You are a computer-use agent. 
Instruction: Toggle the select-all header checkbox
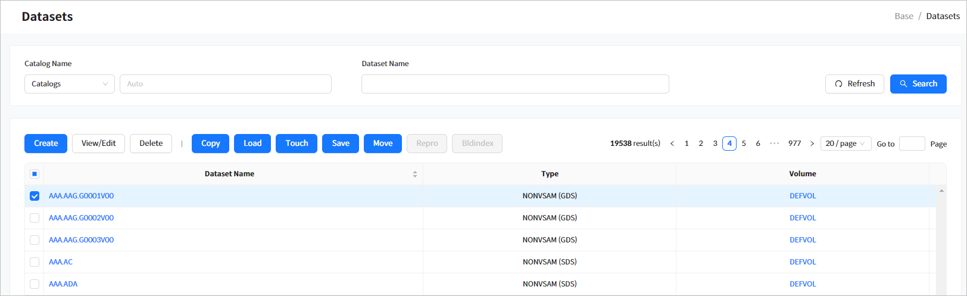(35, 174)
